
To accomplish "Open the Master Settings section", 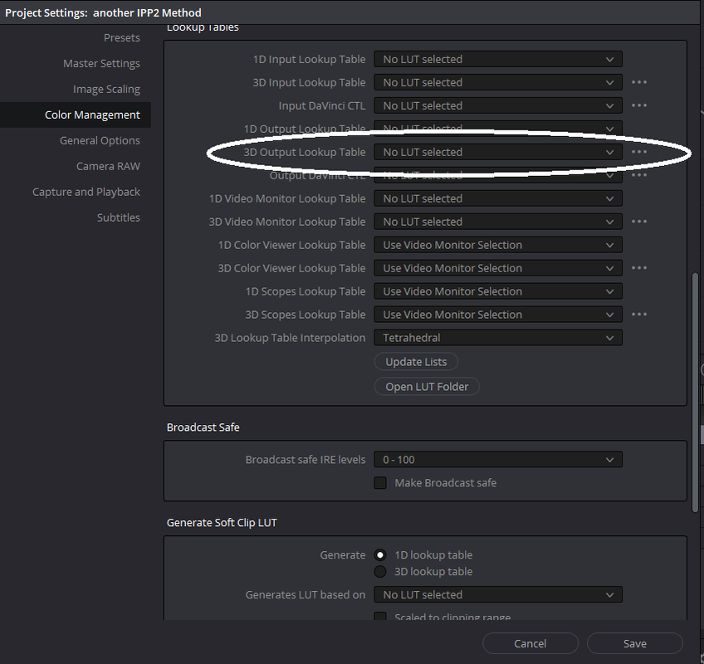I will point(101,63).
